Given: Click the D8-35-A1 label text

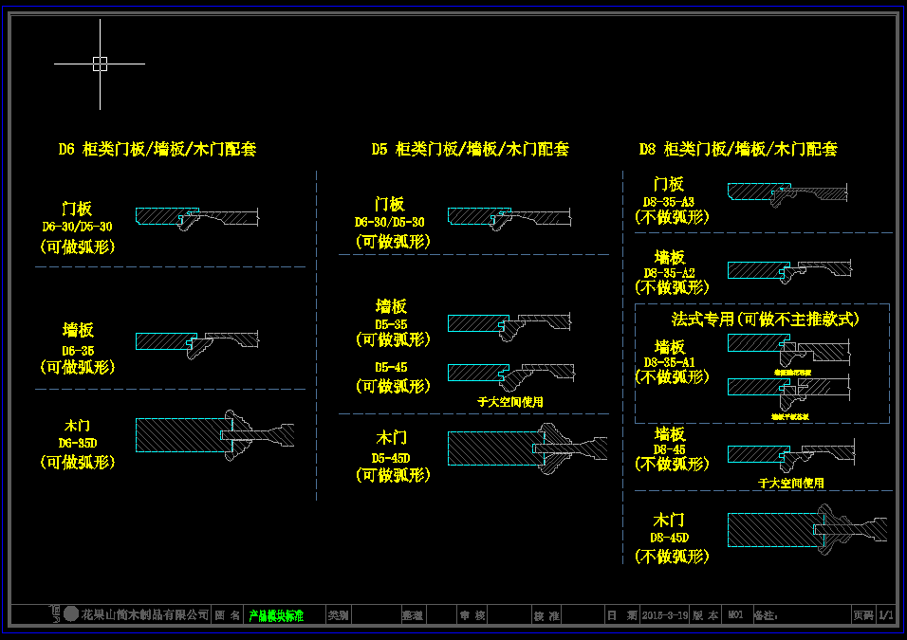Looking at the screenshot, I should click(x=669, y=362).
